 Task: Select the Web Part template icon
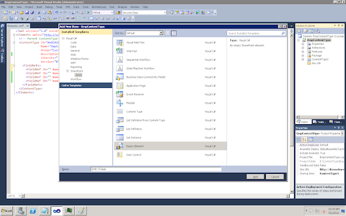[119, 51]
